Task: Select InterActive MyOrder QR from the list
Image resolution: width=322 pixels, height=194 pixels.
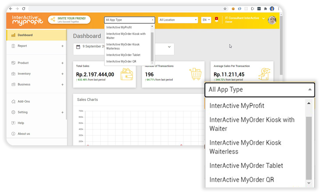Action: [121, 61]
